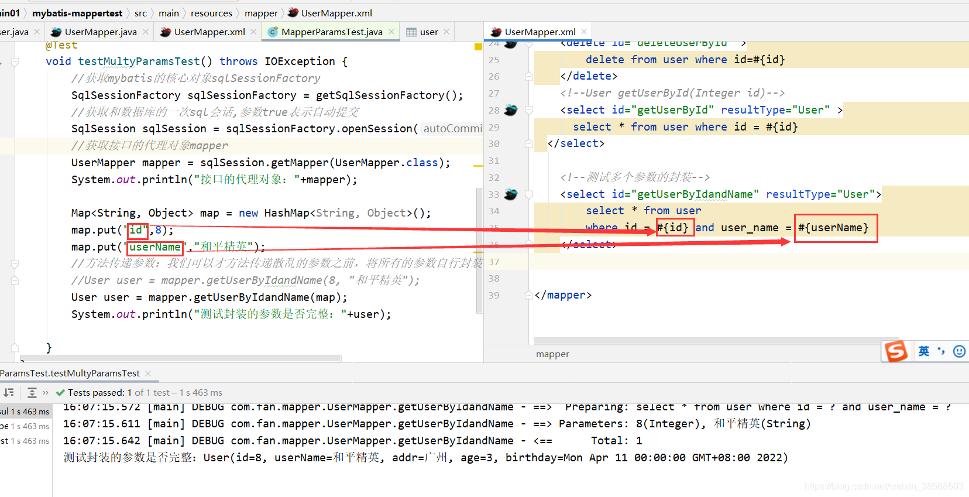Click the green Tests passed checkmark
Screen dimensions: 969x497
click(x=60, y=392)
